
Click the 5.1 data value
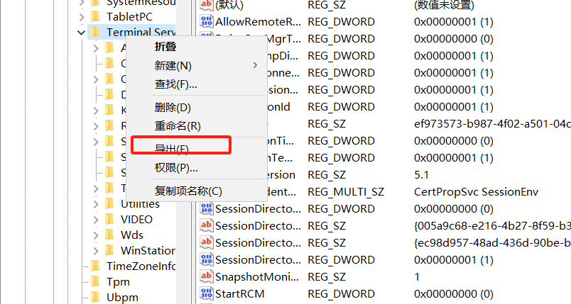[421, 175]
